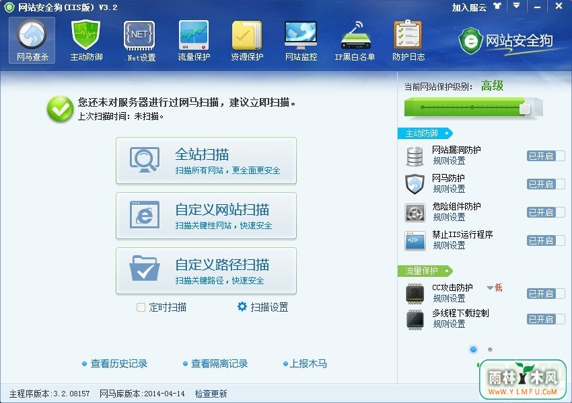Click the 上报木马 link
The width and height of the screenshot is (572, 403).
click(308, 363)
